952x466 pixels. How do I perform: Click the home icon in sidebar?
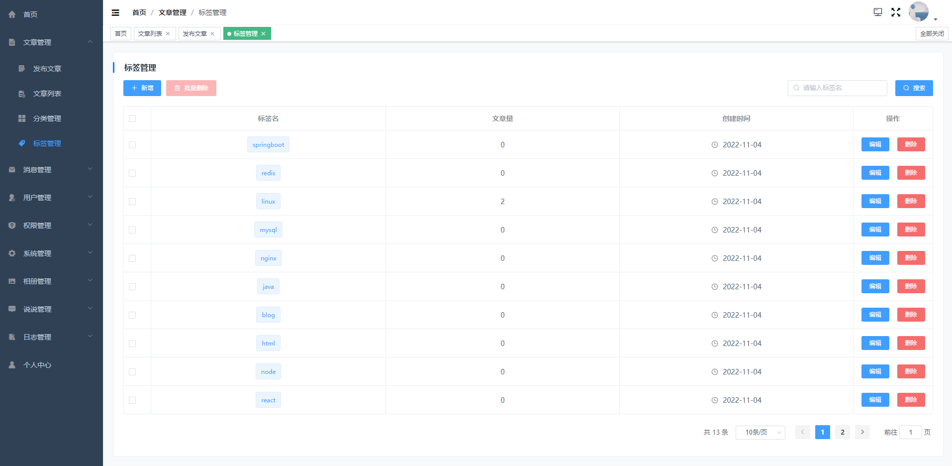(12, 14)
